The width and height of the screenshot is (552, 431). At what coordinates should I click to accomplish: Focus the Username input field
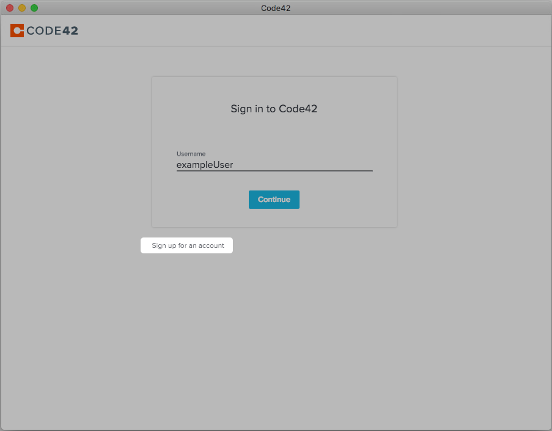click(274, 164)
